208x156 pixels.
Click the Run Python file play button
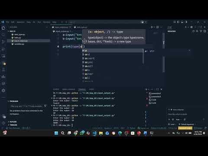(152, 27)
